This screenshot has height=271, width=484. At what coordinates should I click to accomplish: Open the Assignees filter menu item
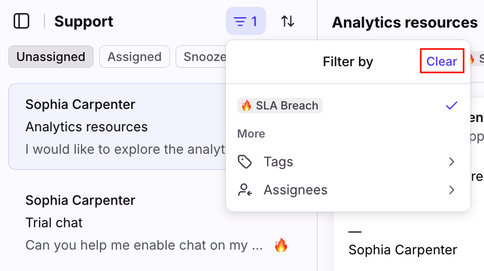[x=295, y=190]
